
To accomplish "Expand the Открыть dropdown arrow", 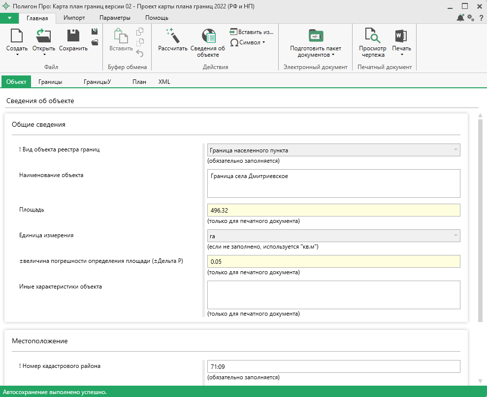I will click(44, 55).
